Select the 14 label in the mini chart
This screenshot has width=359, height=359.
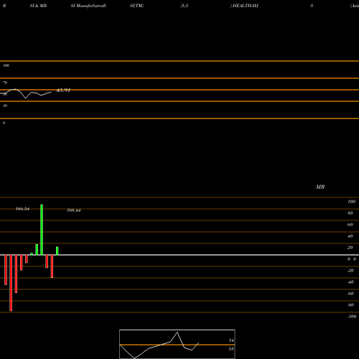[x=231, y=340]
